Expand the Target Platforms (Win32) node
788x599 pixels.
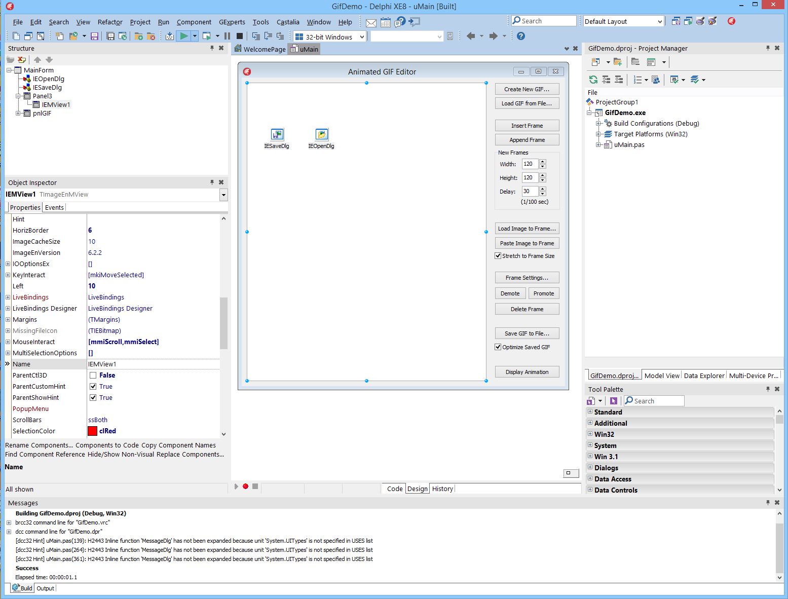click(x=598, y=134)
